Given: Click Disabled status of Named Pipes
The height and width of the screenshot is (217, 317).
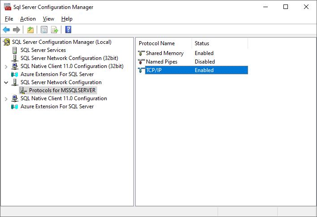Looking at the screenshot, I should 205,62.
